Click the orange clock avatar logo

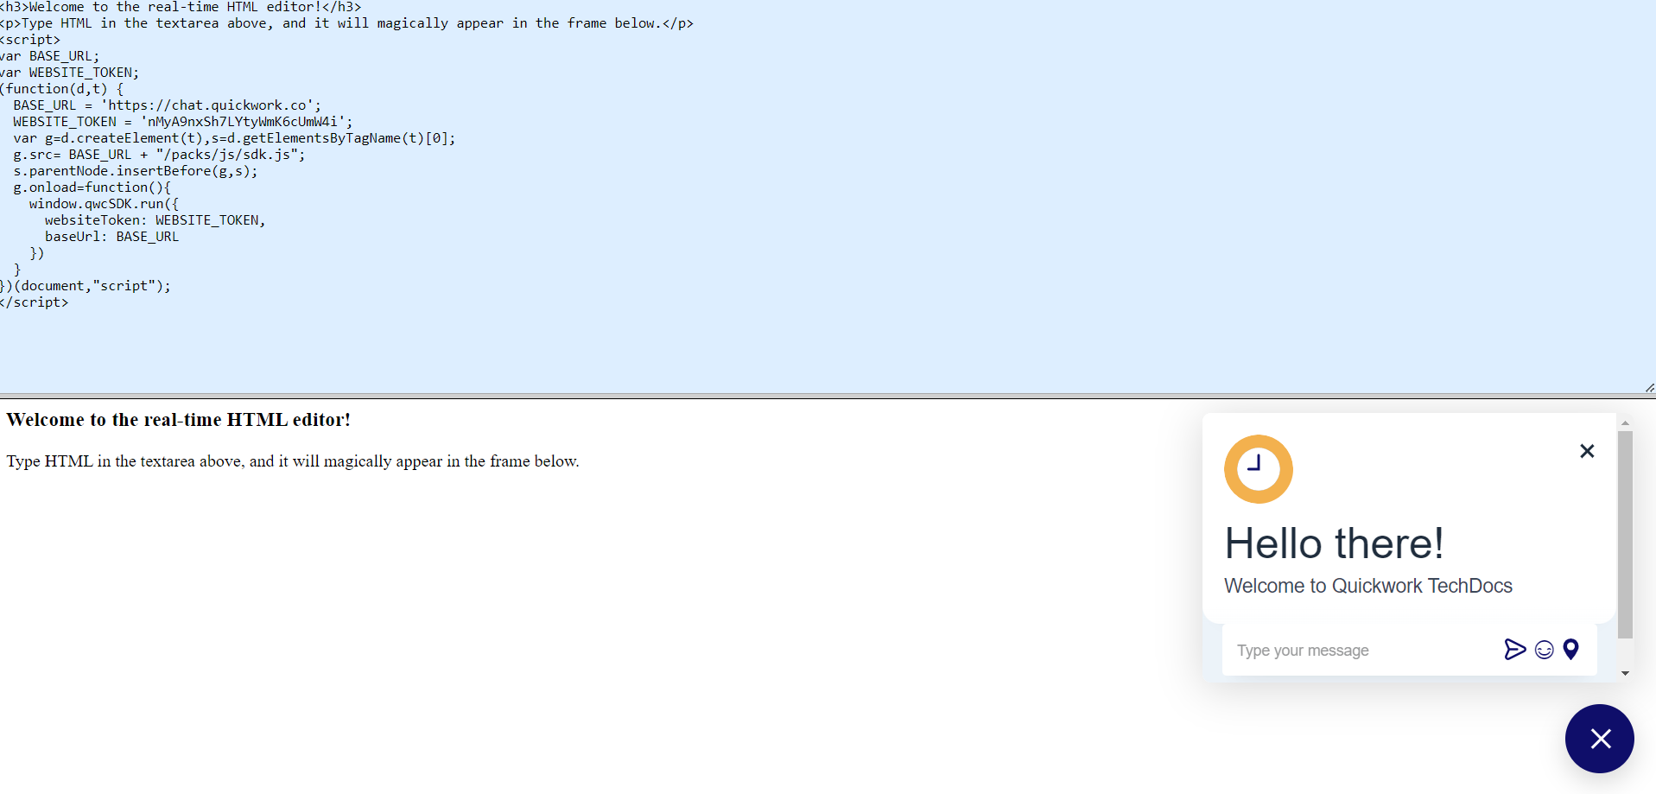point(1259,469)
